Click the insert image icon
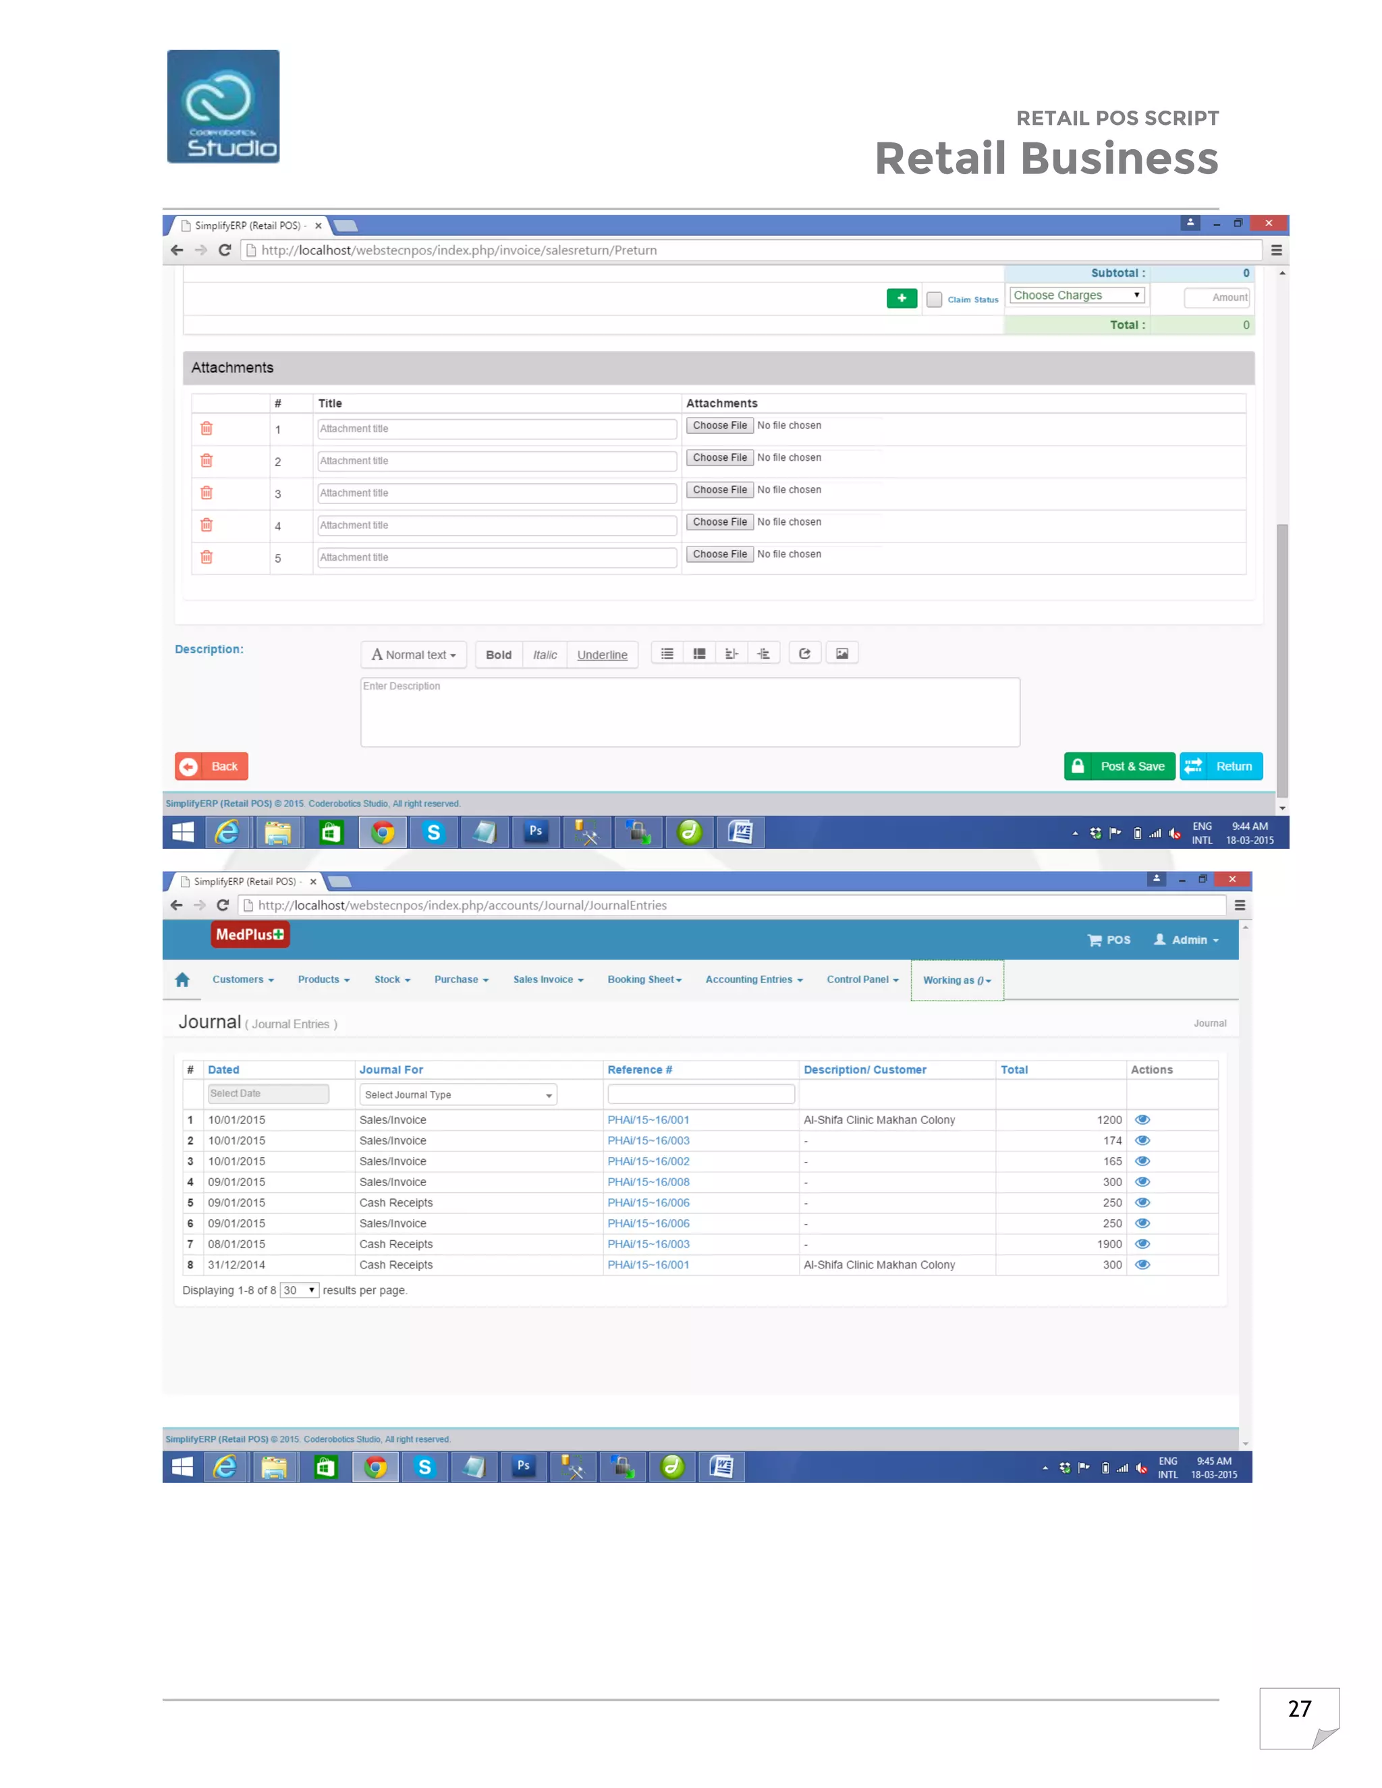The height and width of the screenshot is (1788, 1382). point(841,653)
